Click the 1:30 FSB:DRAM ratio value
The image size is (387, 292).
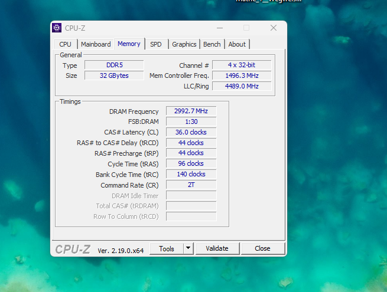tap(191, 122)
